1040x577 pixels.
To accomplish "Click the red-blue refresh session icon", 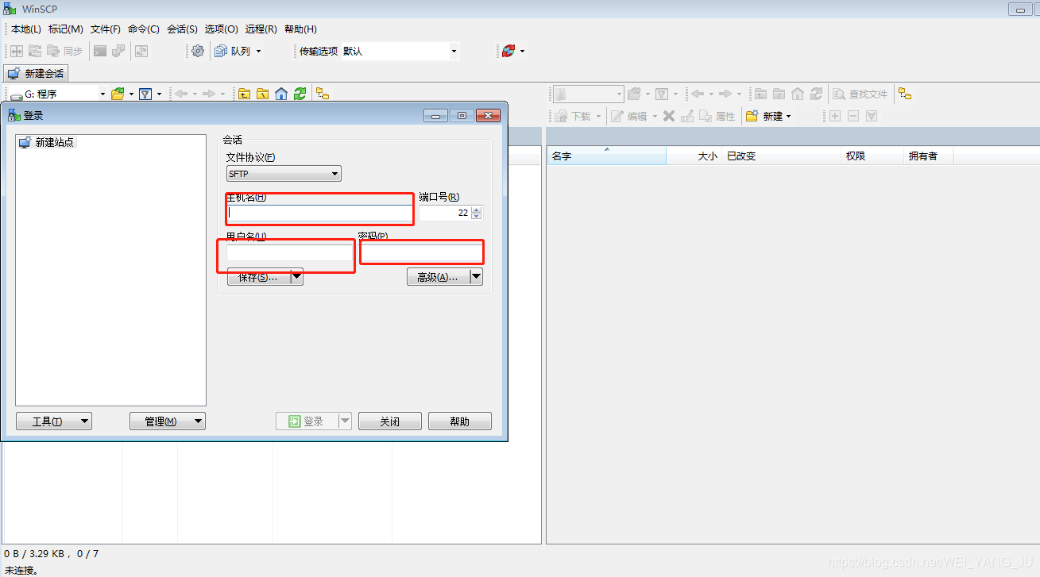I will pyautogui.click(x=508, y=51).
